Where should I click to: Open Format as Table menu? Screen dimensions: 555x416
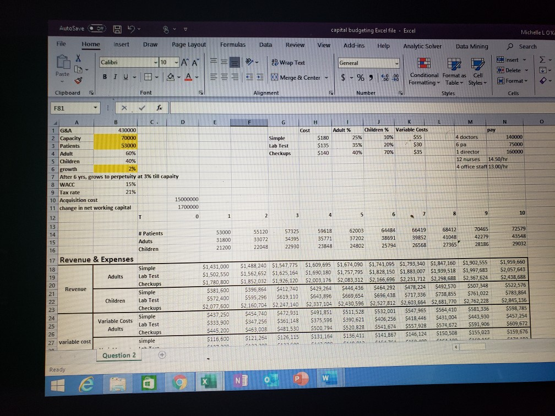click(454, 72)
